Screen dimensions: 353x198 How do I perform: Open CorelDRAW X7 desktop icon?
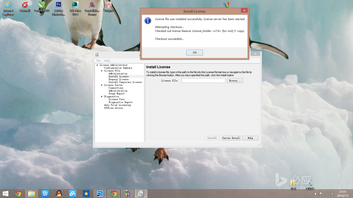41,8
